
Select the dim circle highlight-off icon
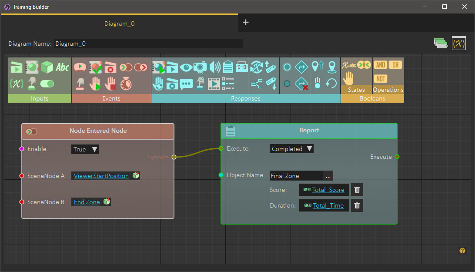(x=287, y=84)
